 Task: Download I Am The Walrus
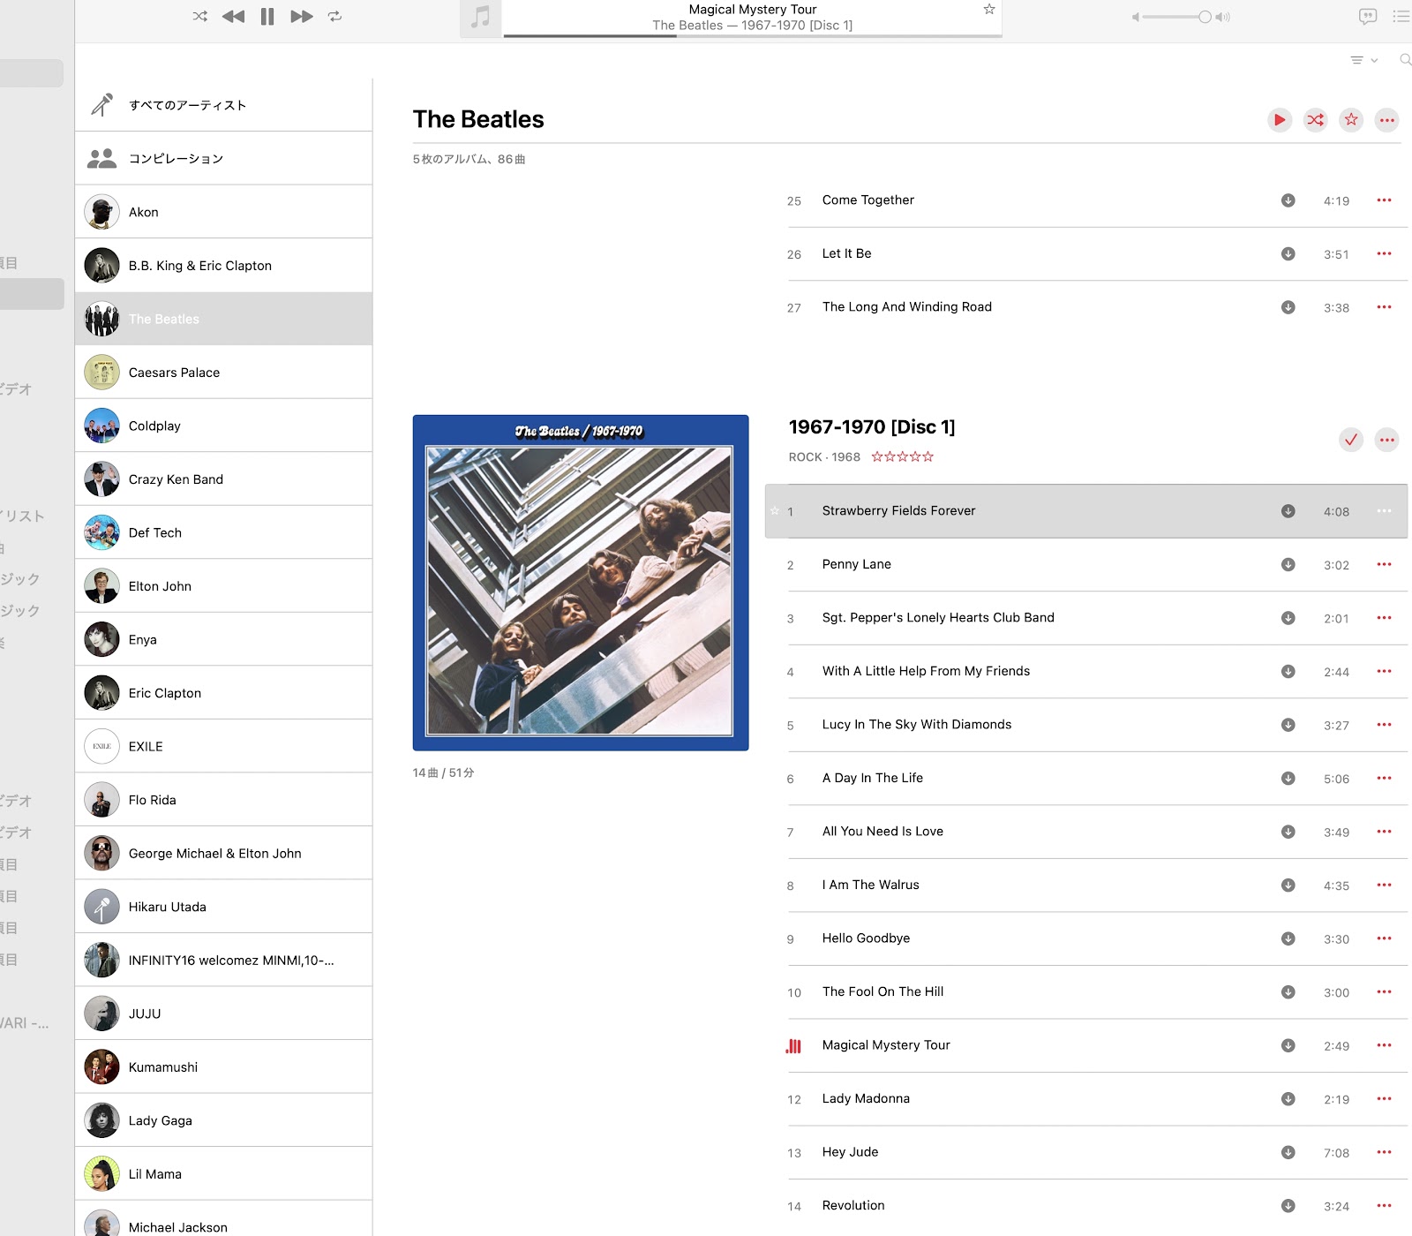tap(1288, 885)
